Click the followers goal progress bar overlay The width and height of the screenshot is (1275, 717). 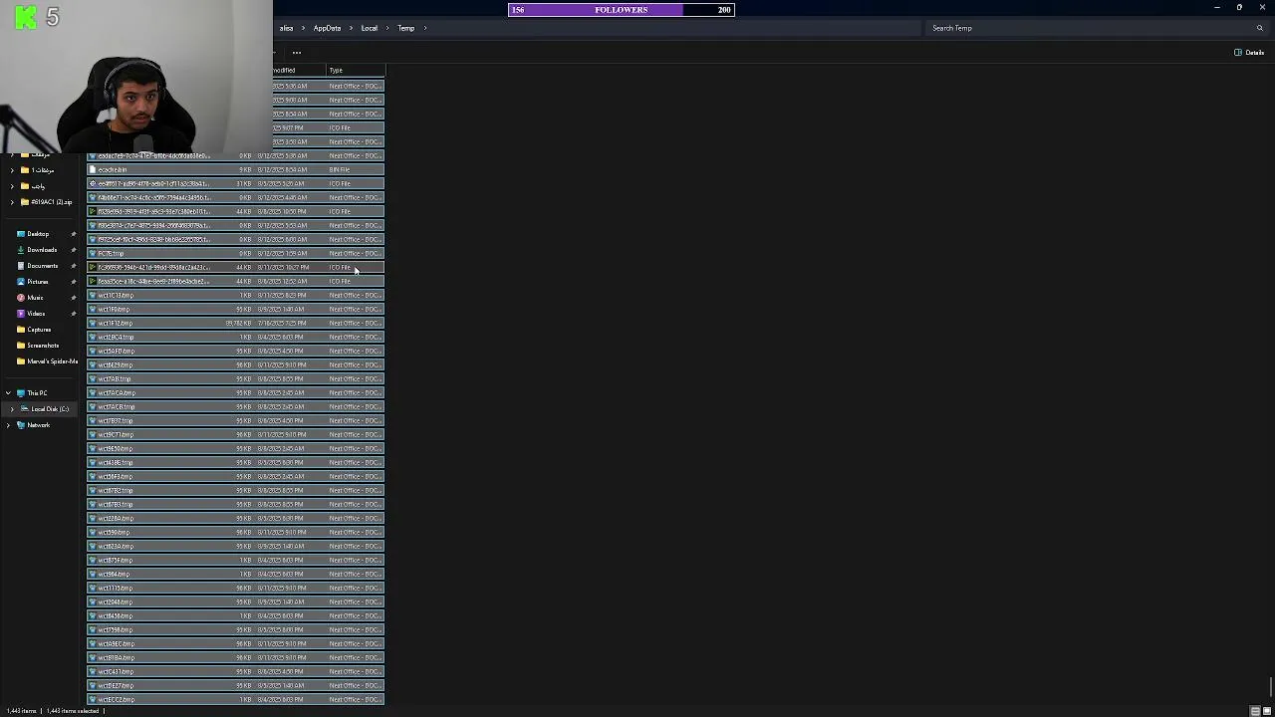(x=622, y=10)
